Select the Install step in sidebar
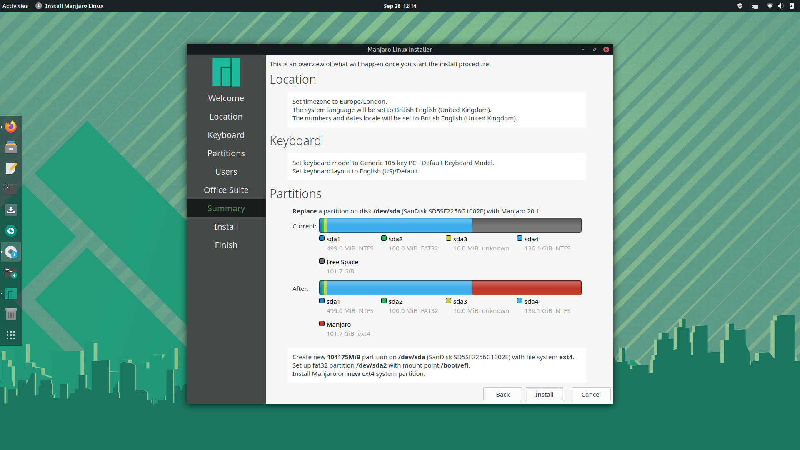The height and width of the screenshot is (450, 800). pos(226,227)
